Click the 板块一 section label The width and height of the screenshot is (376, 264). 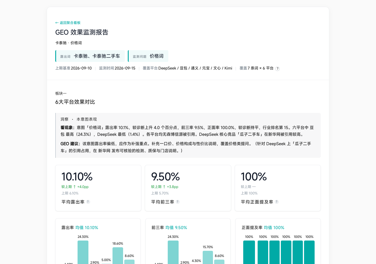pyautogui.click(x=61, y=93)
